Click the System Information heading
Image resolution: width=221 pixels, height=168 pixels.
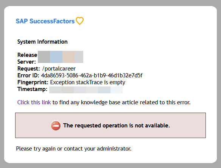tap(42, 42)
